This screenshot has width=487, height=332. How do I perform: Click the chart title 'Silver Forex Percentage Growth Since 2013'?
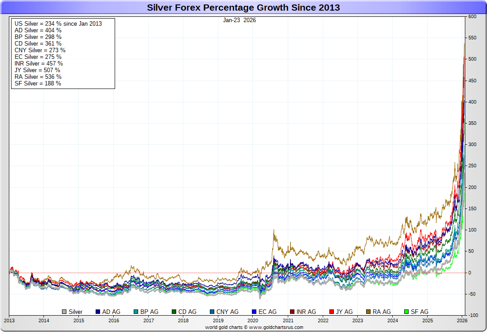pos(243,8)
